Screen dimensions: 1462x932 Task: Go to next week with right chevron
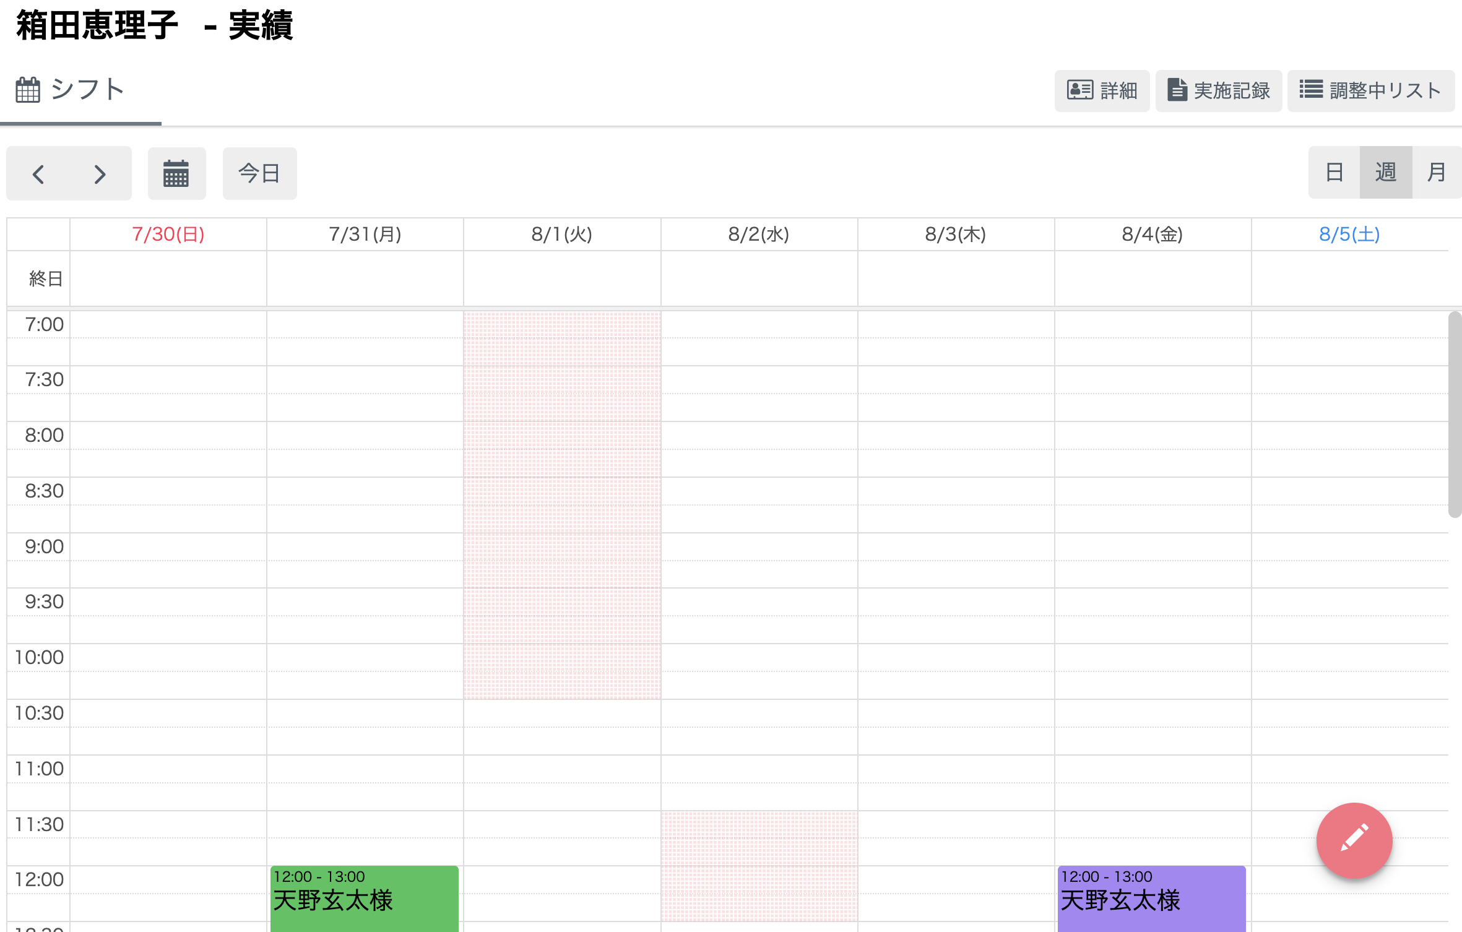pyautogui.click(x=100, y=174)
